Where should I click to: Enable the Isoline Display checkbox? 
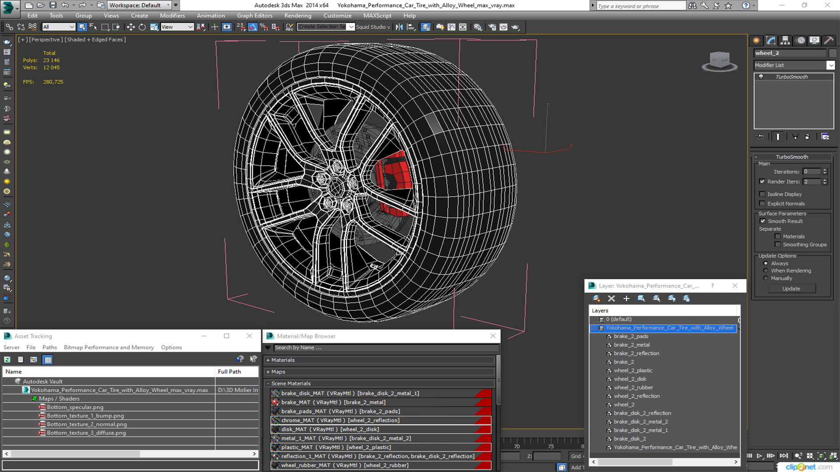click(762, 194)
